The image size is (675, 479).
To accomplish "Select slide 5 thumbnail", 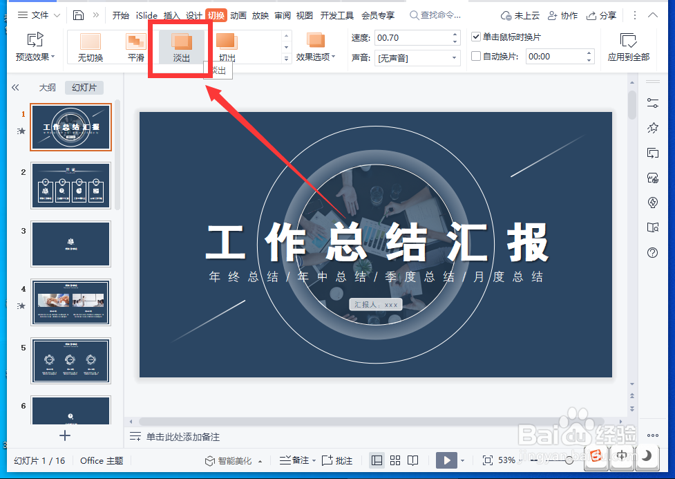I will pos(70,361).
